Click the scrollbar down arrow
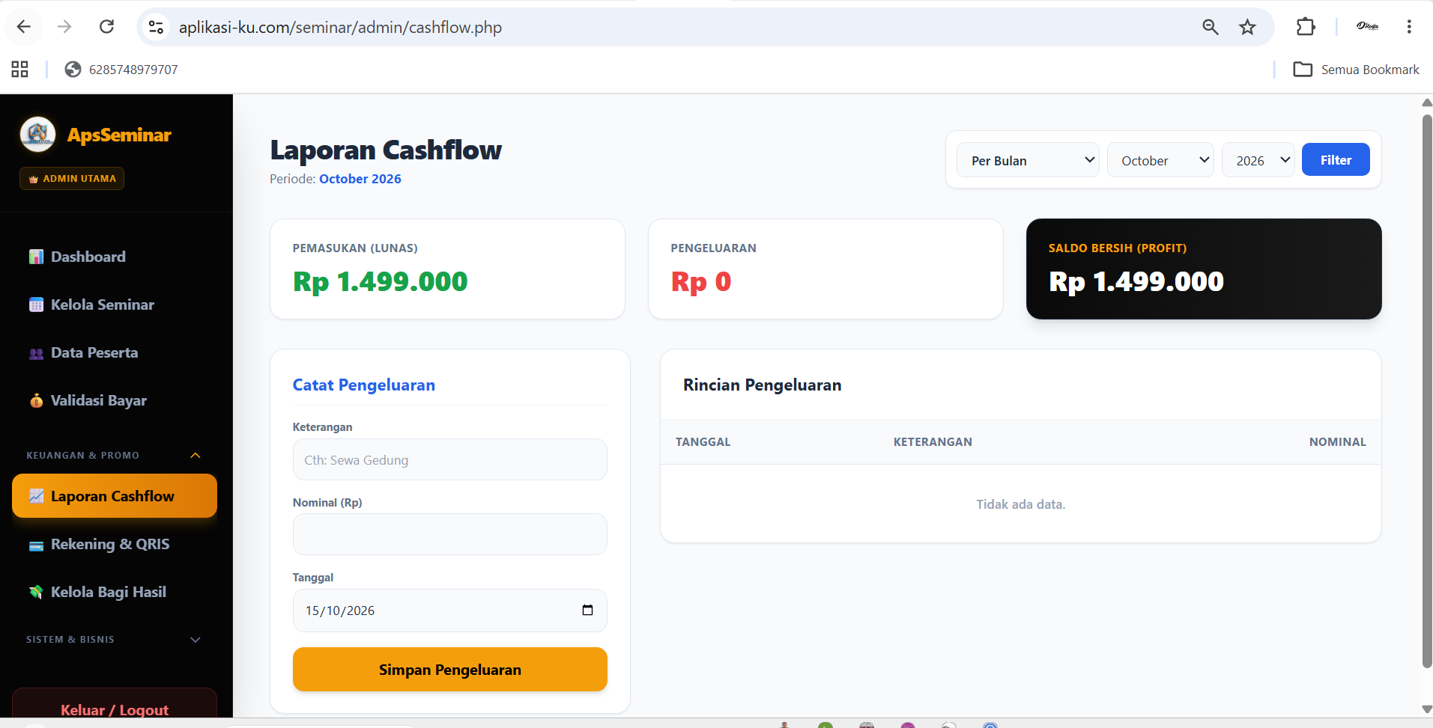1433x728 pixels. coord(1426,709)
